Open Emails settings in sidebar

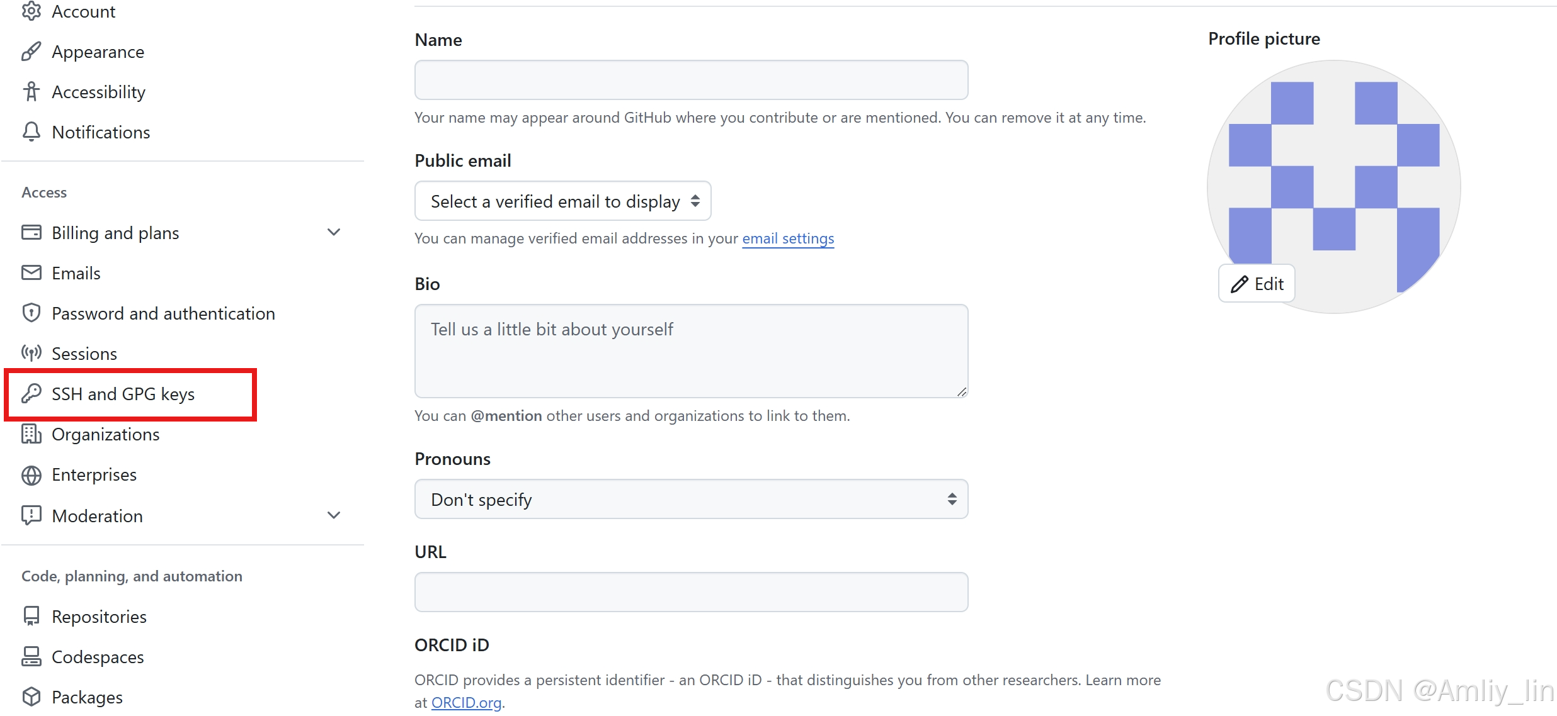pos(76,273)
